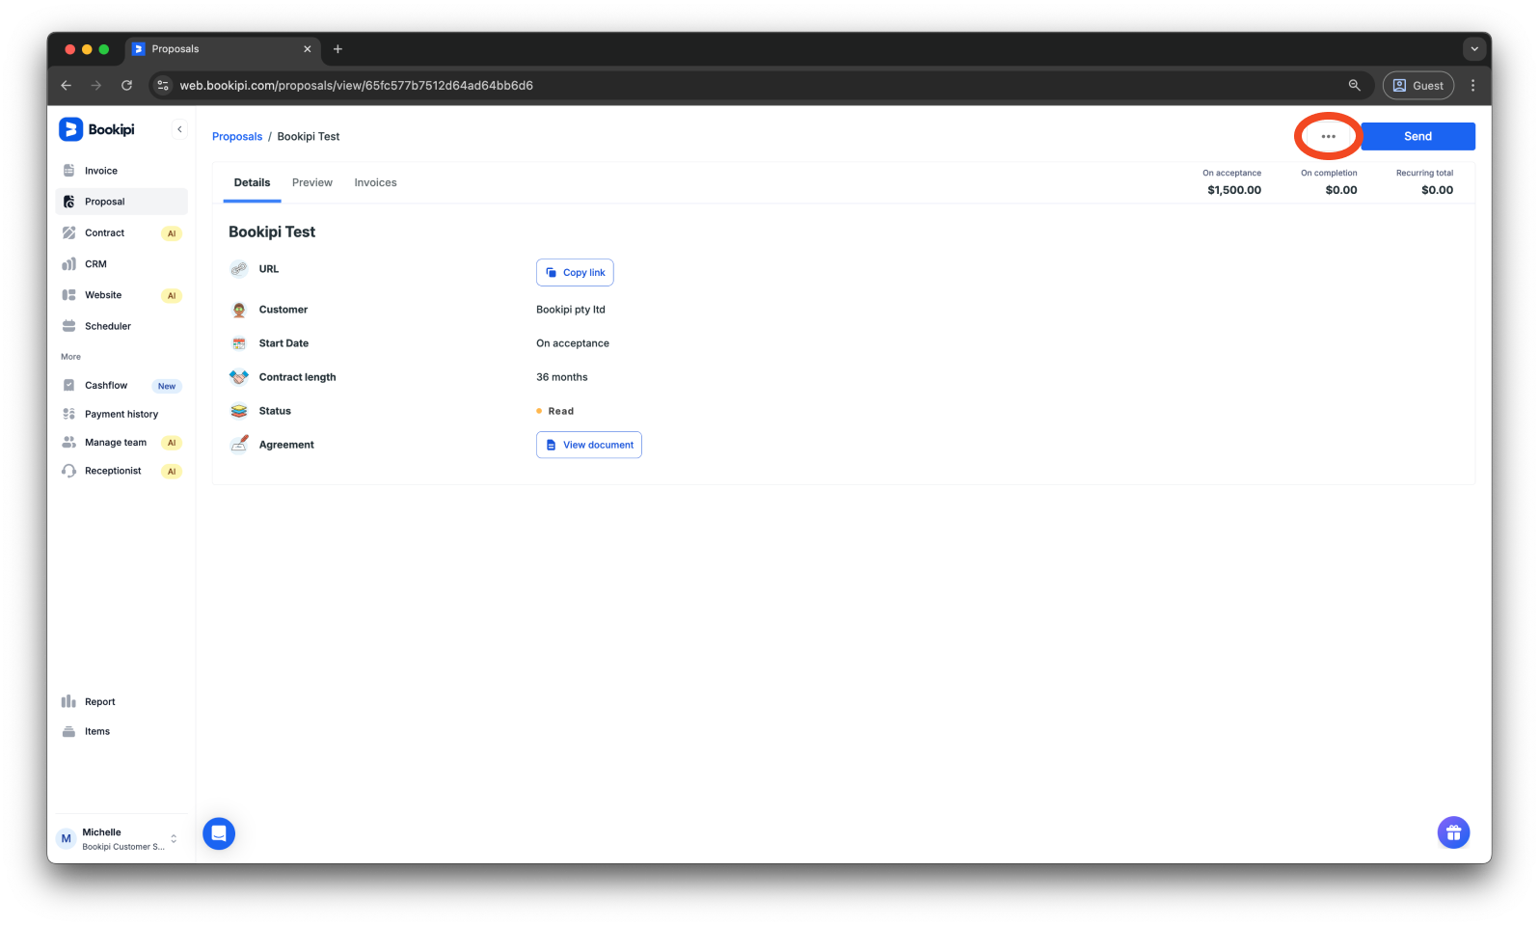Click the Guest profile button

(1417, 85)
